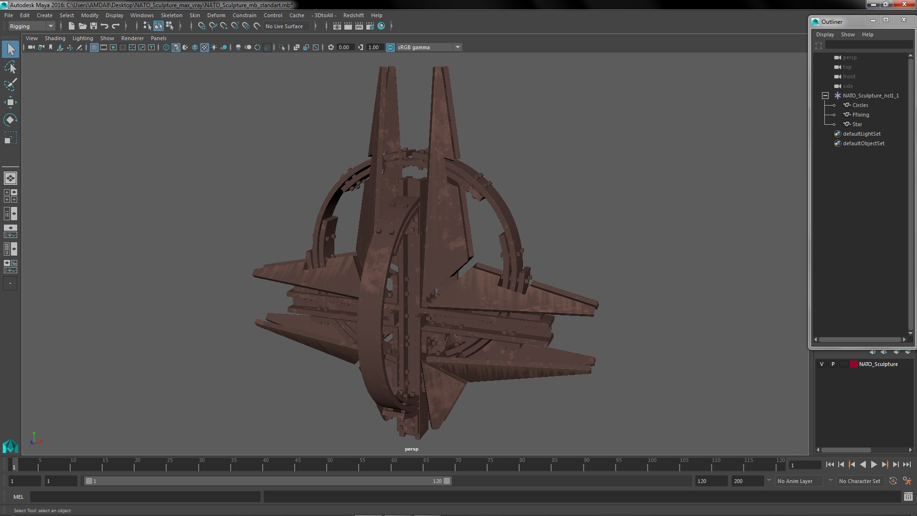Image resolution: width=917 pixels, height=516 pixels.
Task: Open the viewport Shading menu
Action: pos(55,38)
